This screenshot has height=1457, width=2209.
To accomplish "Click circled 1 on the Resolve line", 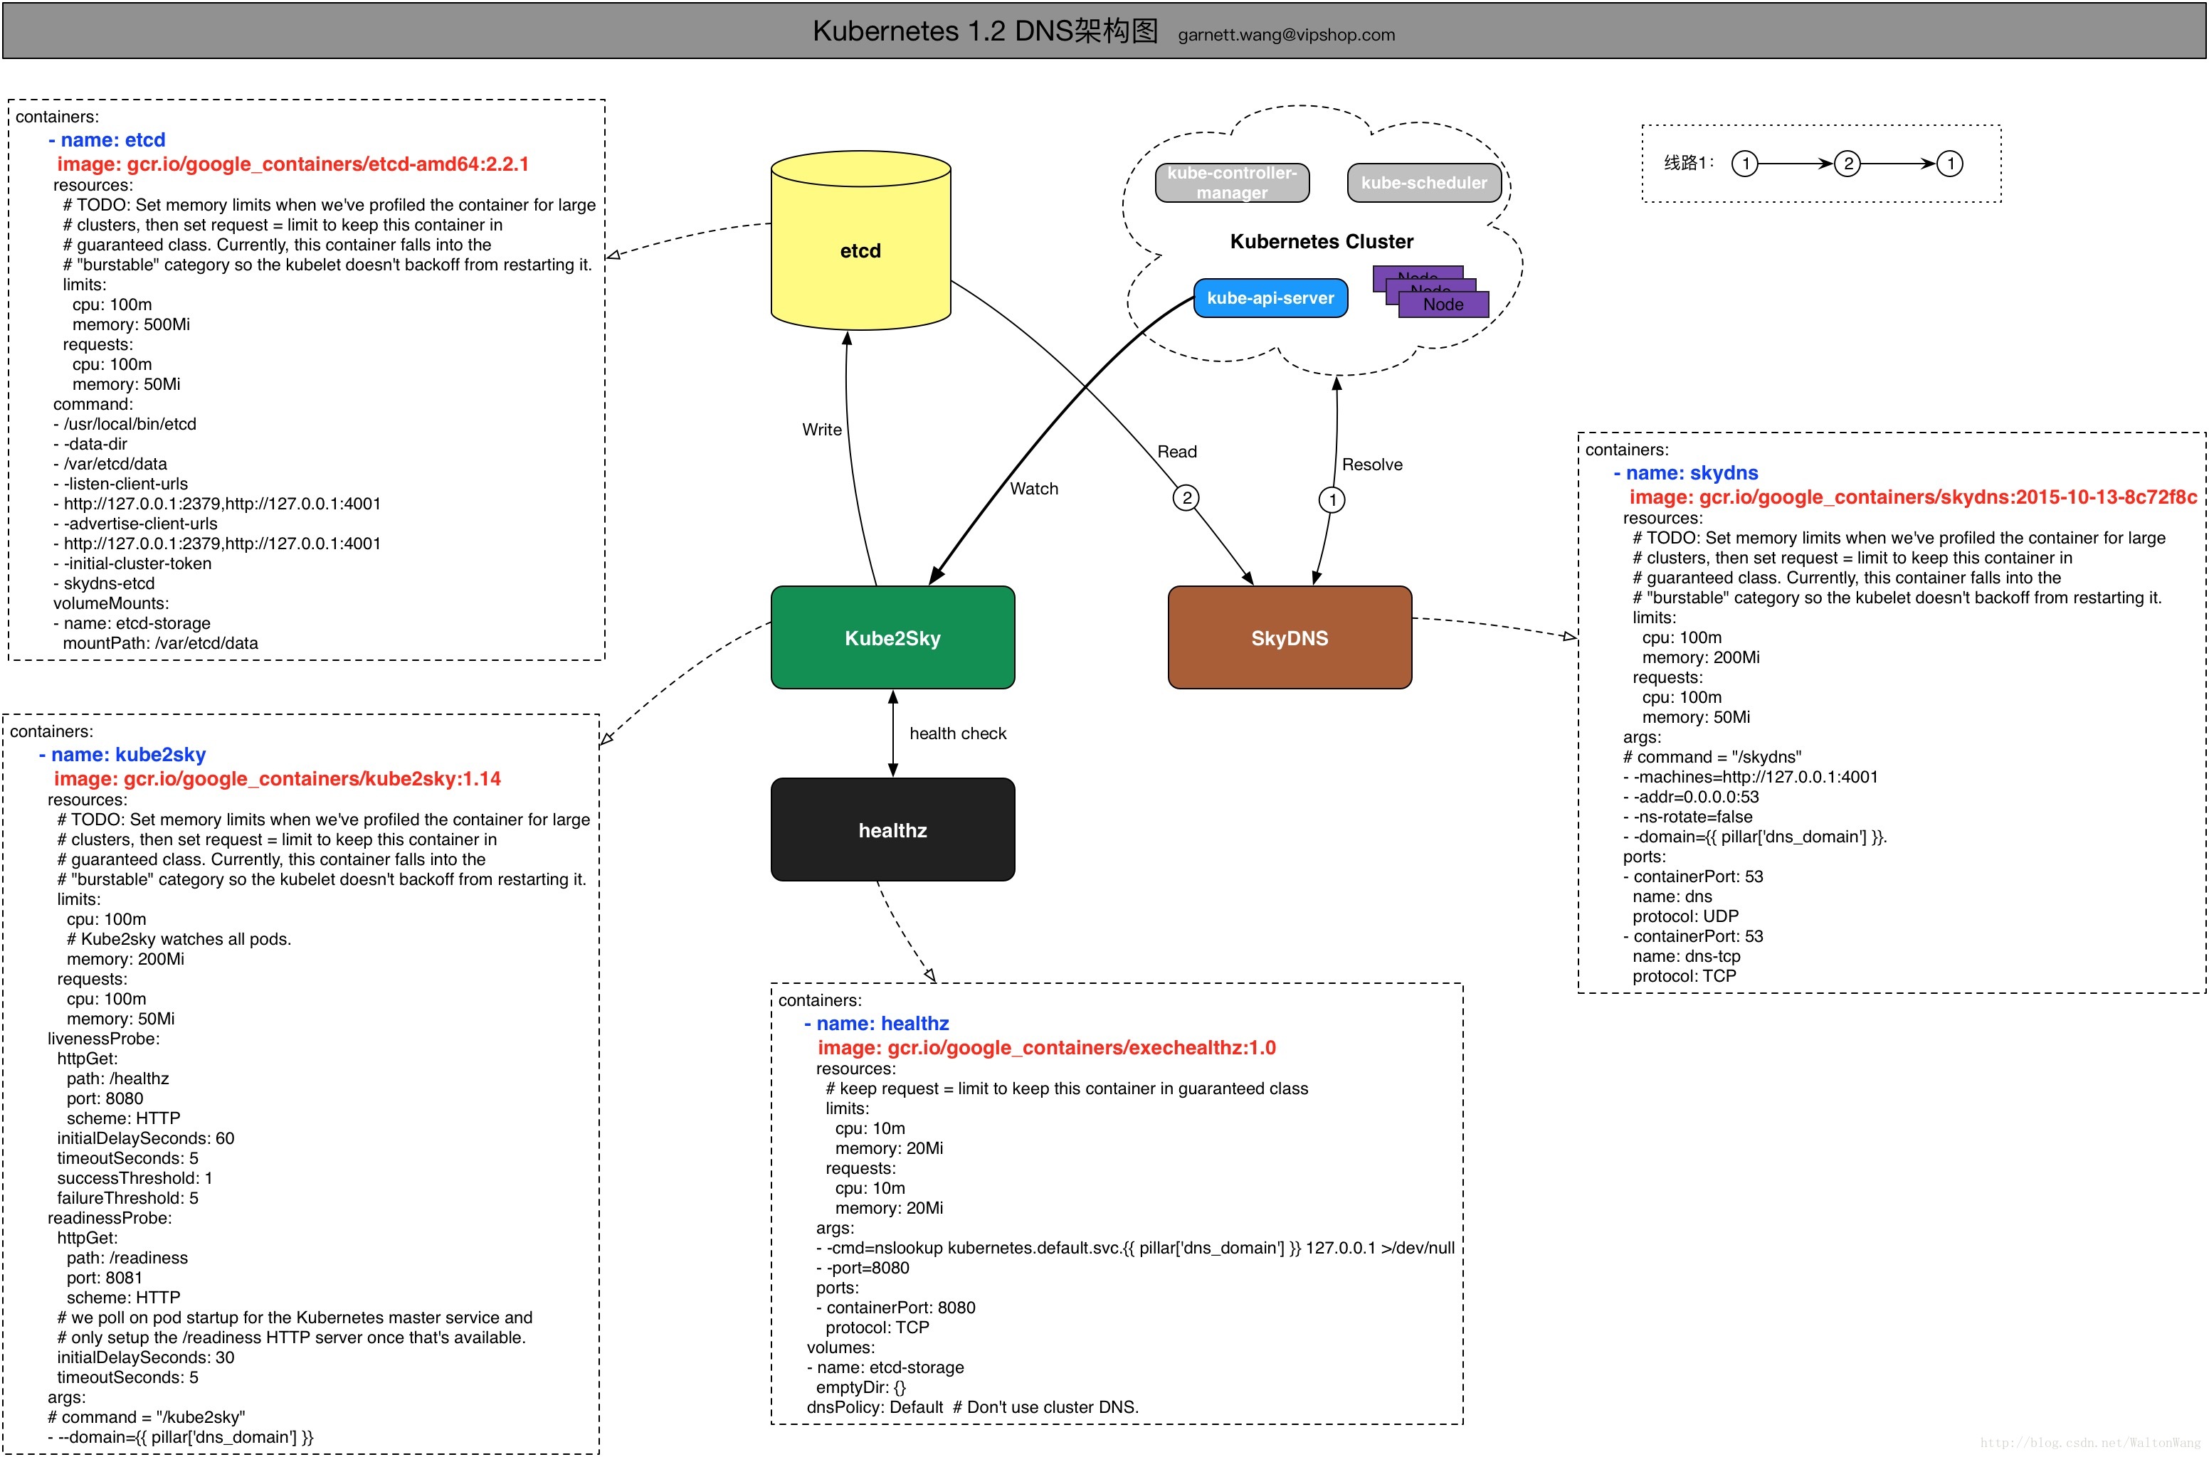I will tap(1332, 500).
